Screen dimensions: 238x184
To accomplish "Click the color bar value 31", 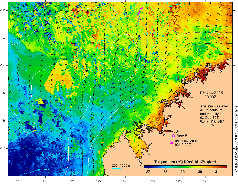I will coord(217,172).
